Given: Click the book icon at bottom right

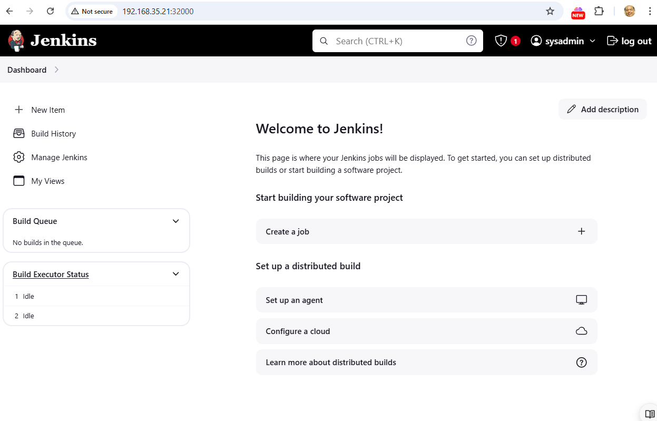Looking at the screenshot, I should pyautogui.click(x=650, y=414).
